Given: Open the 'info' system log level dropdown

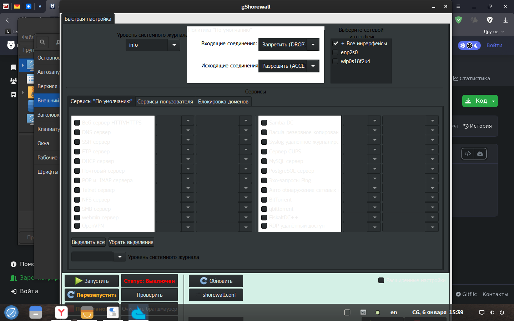Looking at the screenshot, I should tap(153, 45).
